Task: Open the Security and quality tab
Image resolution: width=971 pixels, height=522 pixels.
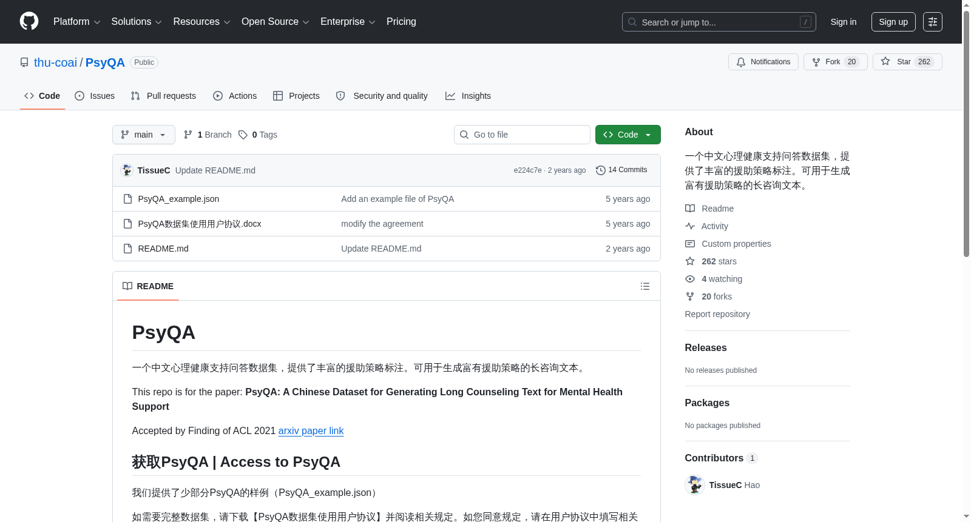Action: [382, 96]
